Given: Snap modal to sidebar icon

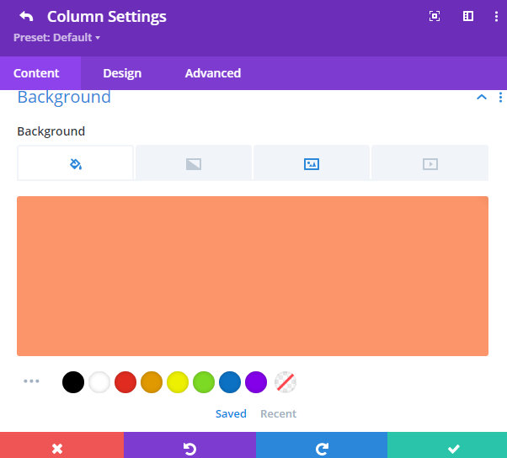Looking at the screenshot, I should 468,16.
